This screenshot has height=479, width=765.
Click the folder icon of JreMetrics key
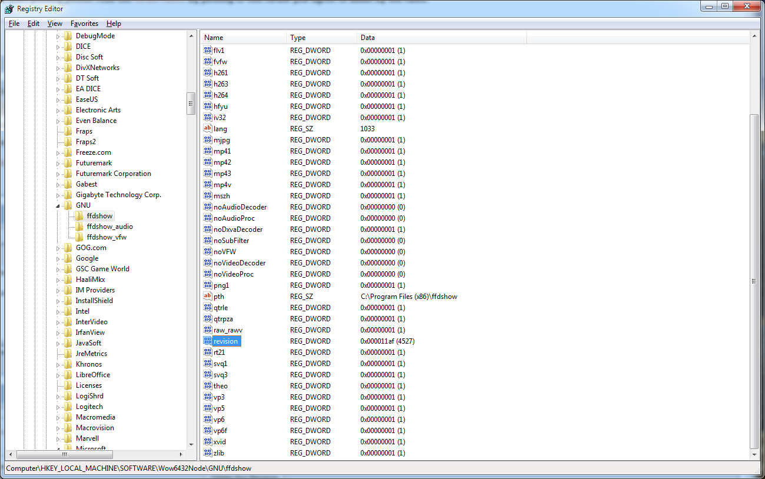(x=69, y=354)
